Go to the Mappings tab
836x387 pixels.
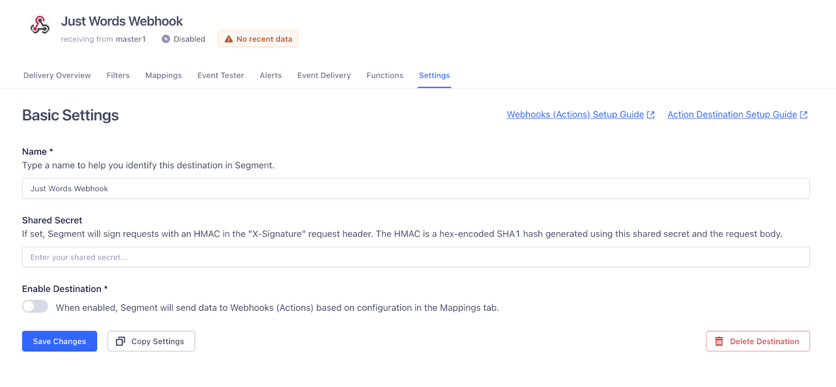tap(164, 75)
